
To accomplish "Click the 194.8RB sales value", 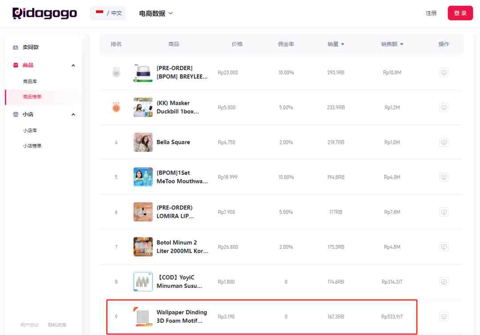I will click(336, 177).
